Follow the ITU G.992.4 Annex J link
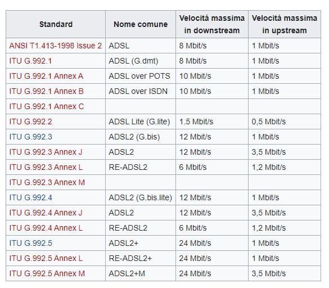The height and width of the screenshot is (288, 329). pos(46,213)
